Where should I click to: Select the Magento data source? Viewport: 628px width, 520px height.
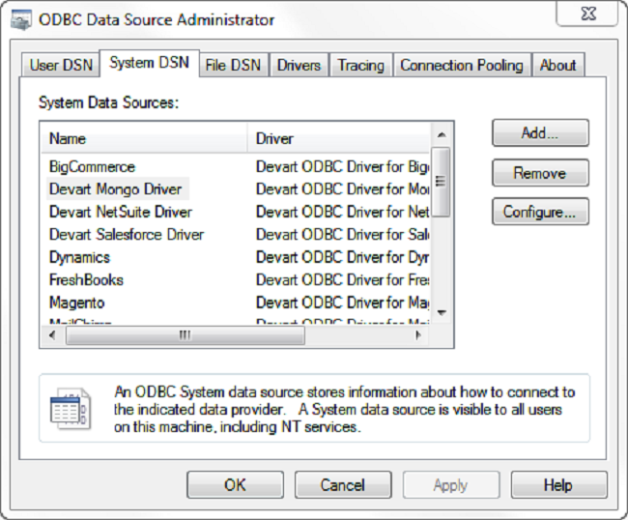pos(77,303)
